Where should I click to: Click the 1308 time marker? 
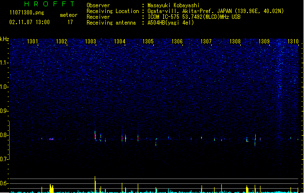coord(235,41)
